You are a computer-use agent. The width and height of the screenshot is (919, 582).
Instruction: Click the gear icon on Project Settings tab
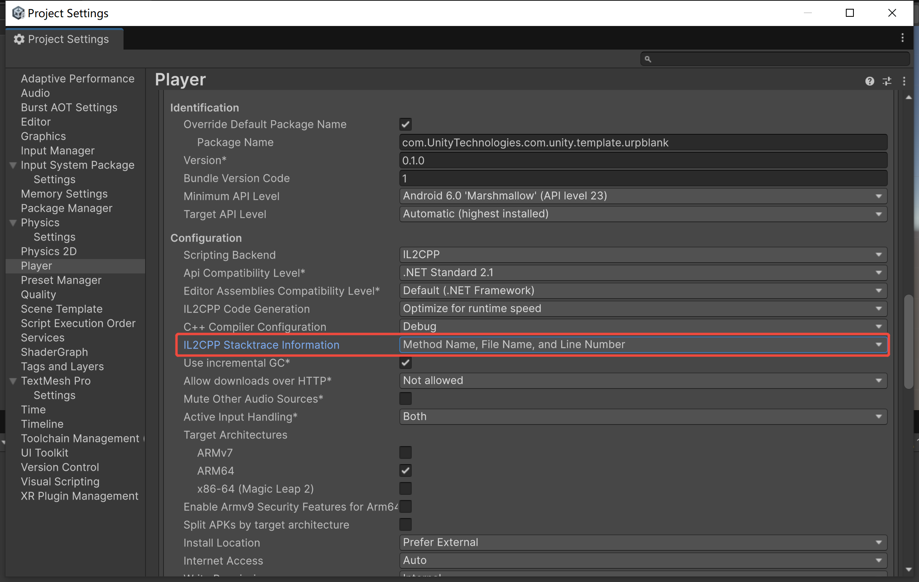tap(19, 39)
